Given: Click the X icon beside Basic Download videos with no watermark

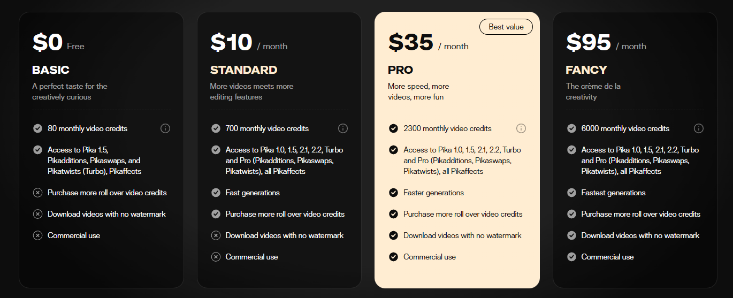Looking at the screenshot, I should 37,214.
